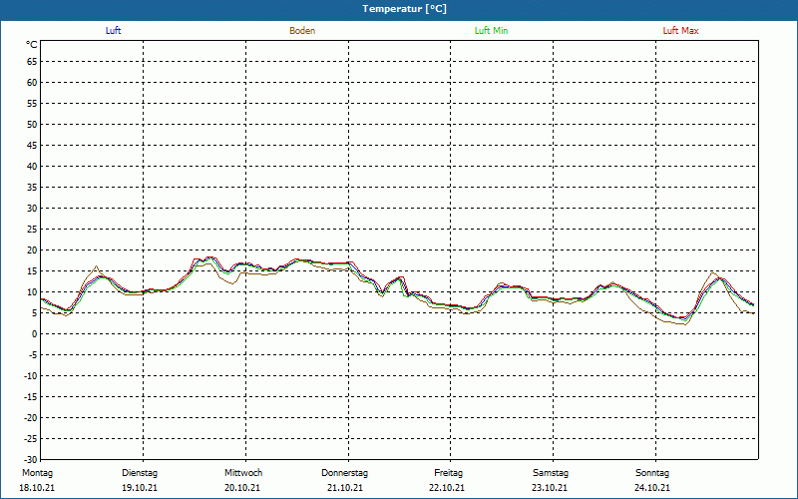Viewport: 798px width, 499px height.
Task: Click the date 21.10.21
Action: [x=345, y=488]
